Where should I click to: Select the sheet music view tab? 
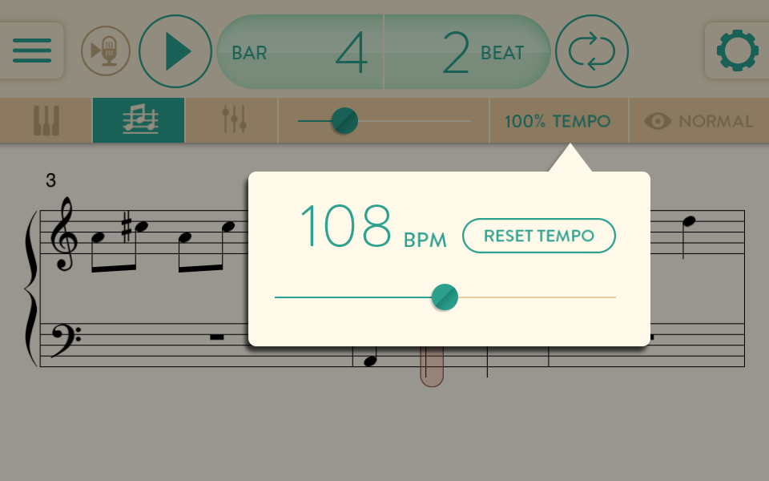139,120
